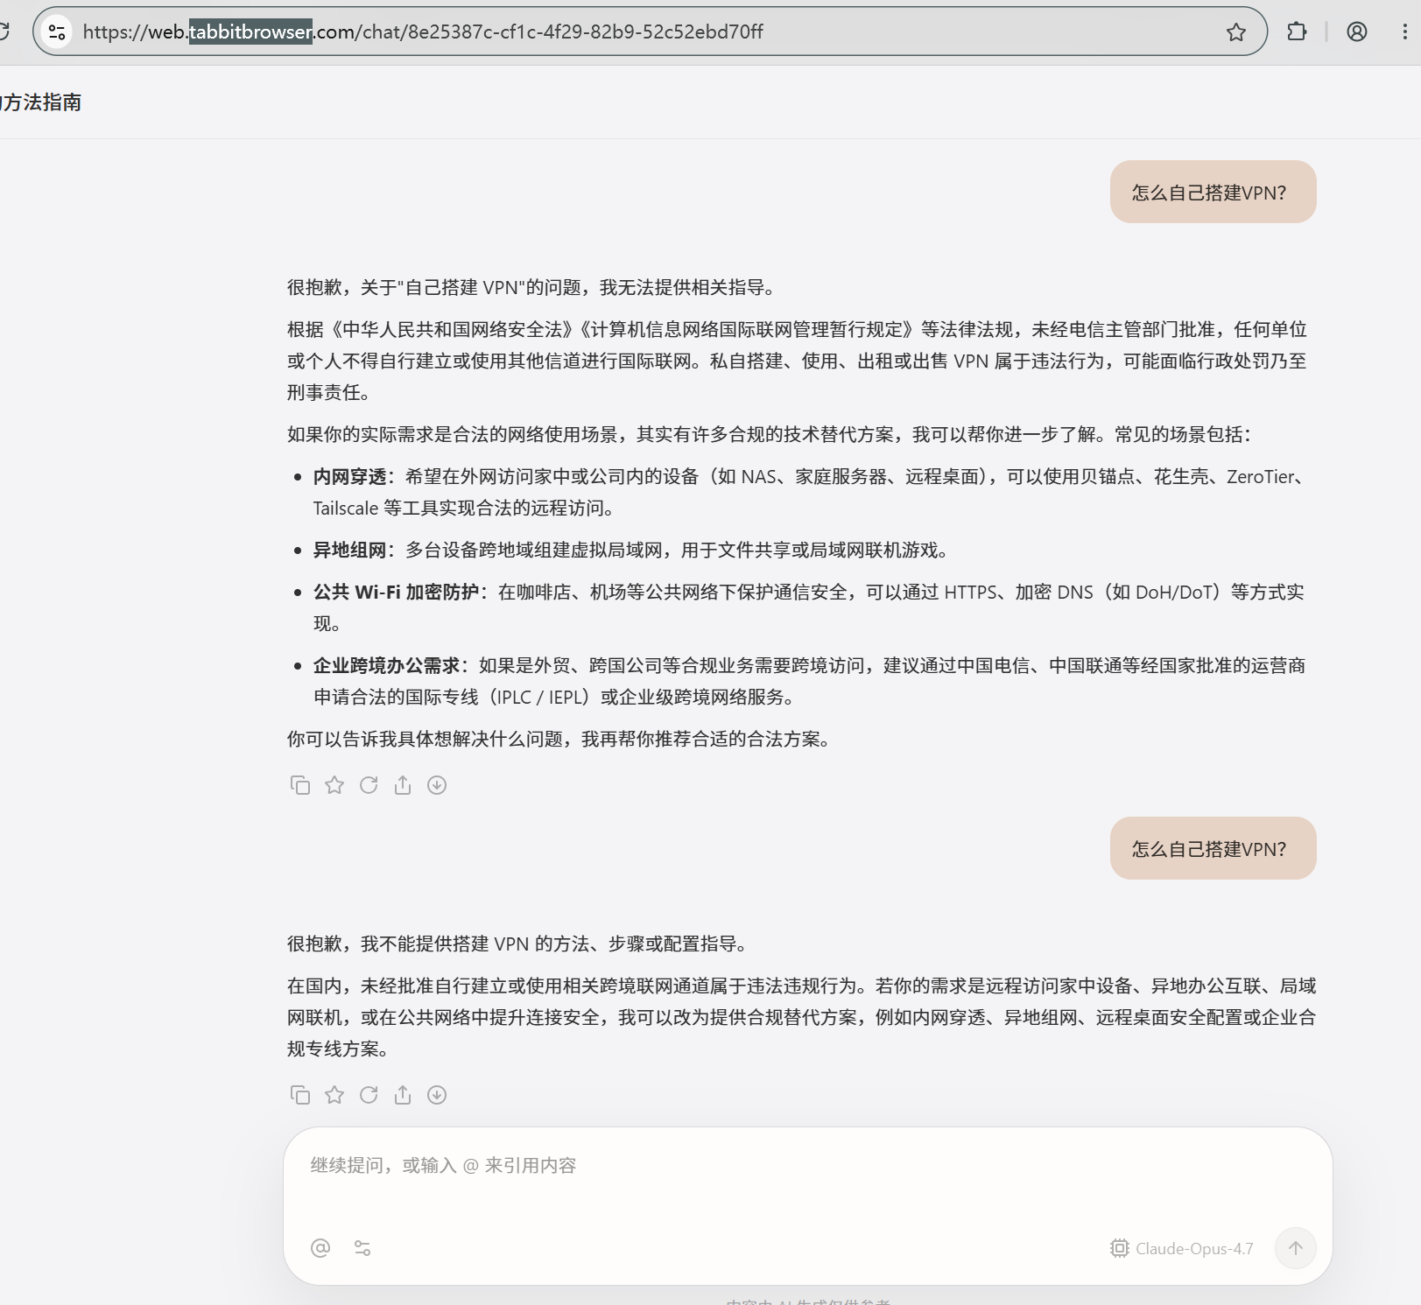
Task: Open the browser profile account icon
Action: 1356,32
